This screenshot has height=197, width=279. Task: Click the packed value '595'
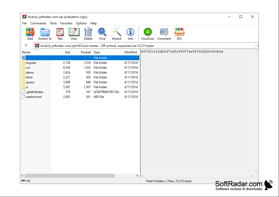88,72
